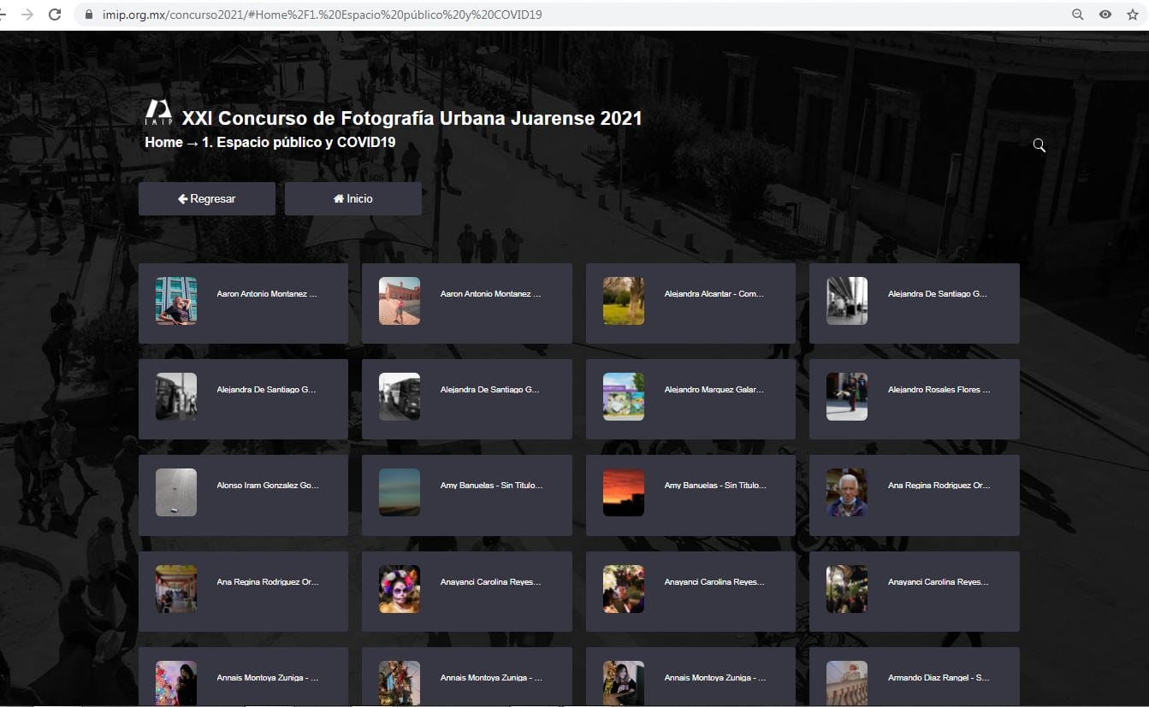The width and height of the screenshot is (1149, 707).
Task: Open Amy Banuelas red sunset photo
Action: 690,494
